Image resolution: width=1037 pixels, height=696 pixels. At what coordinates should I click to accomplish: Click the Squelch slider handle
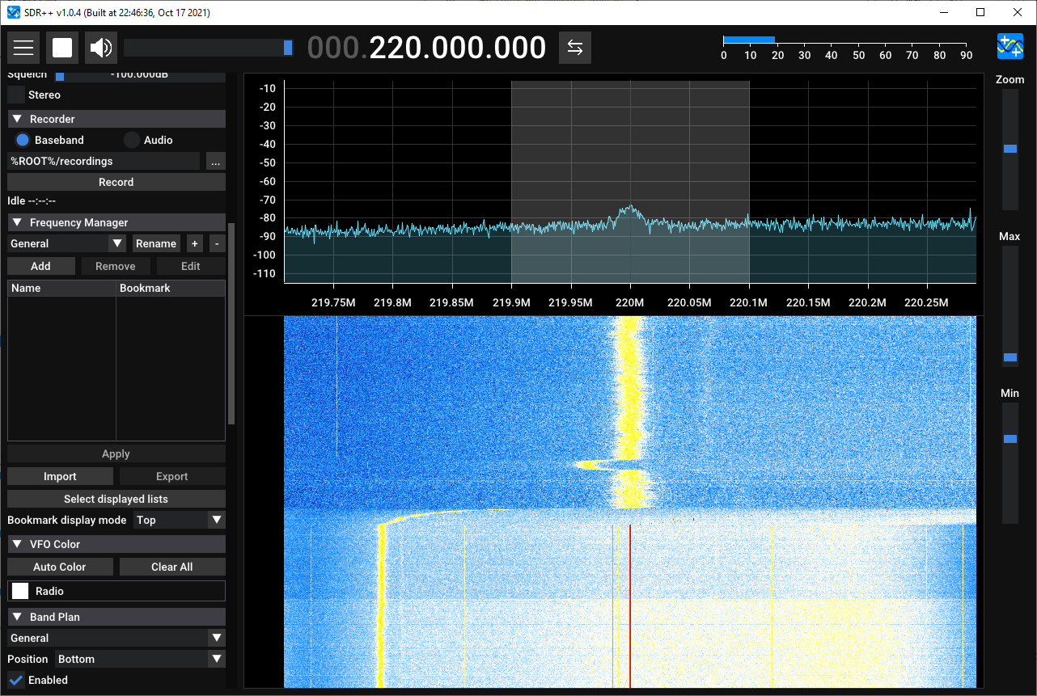tap(60, 76)
